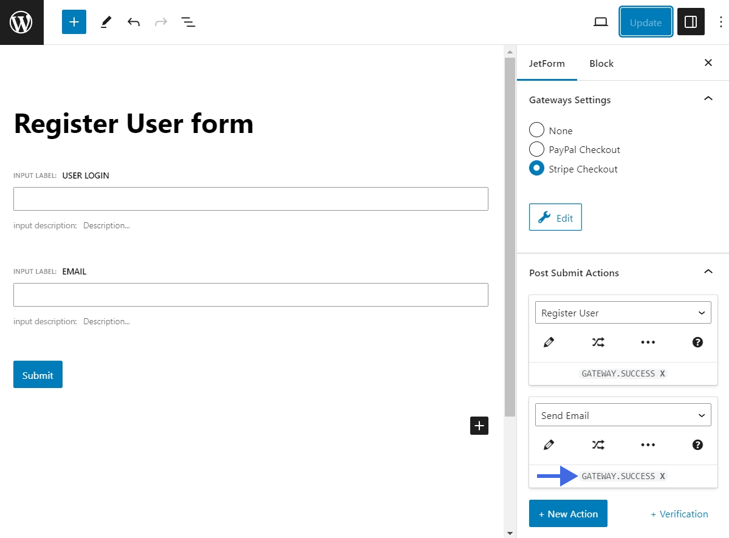Image resolution: width=729 pixels, height=538 pixels.
Task: Open conditions for the Send Email action
Action: coord(598,444)
